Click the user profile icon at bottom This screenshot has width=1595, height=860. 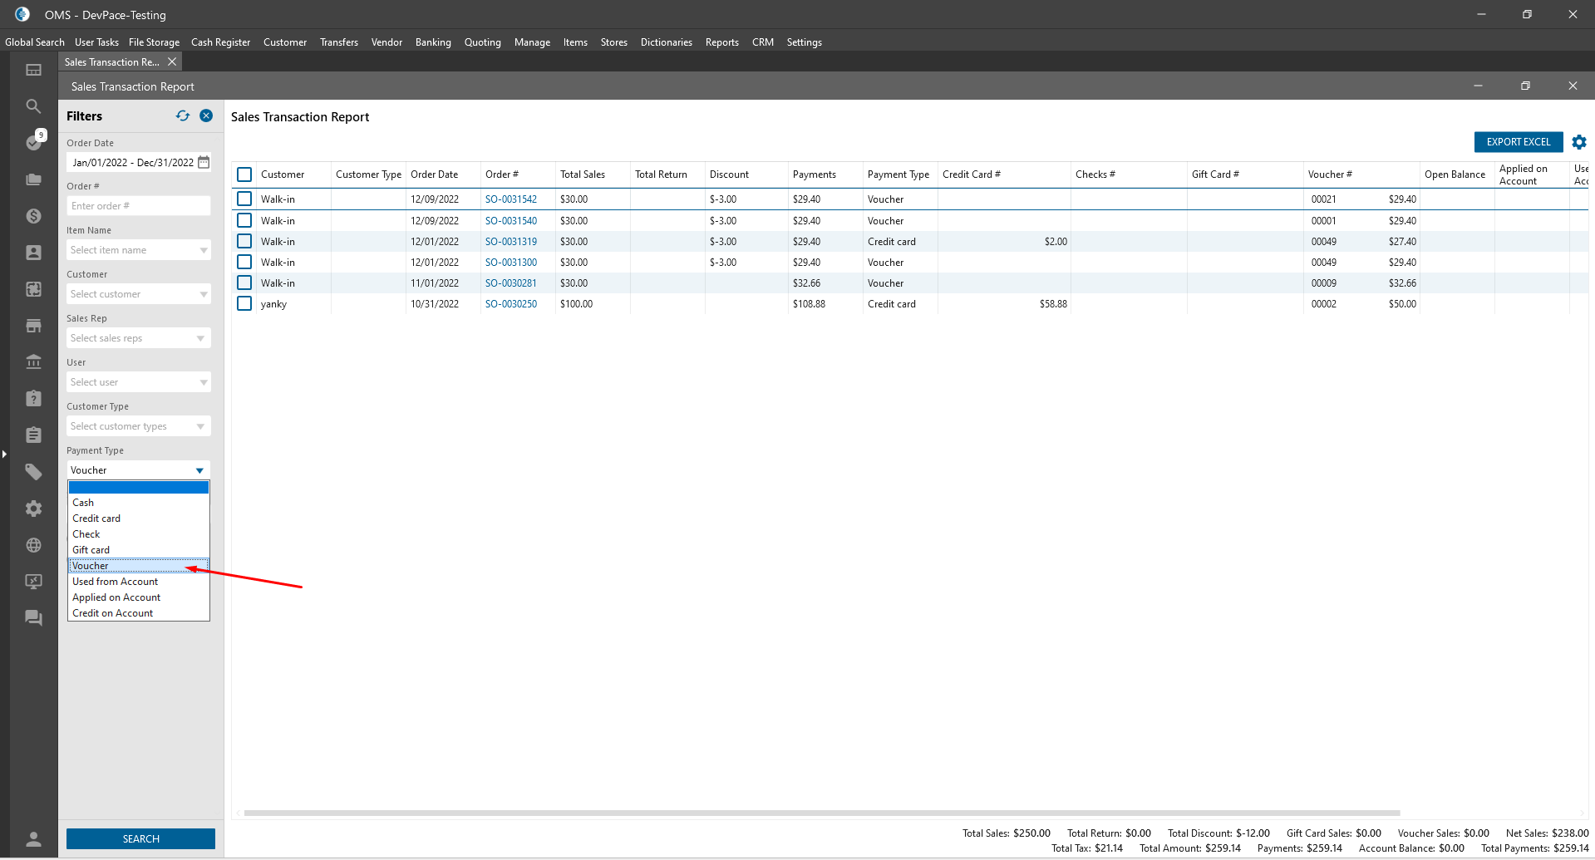click(33, 838)
